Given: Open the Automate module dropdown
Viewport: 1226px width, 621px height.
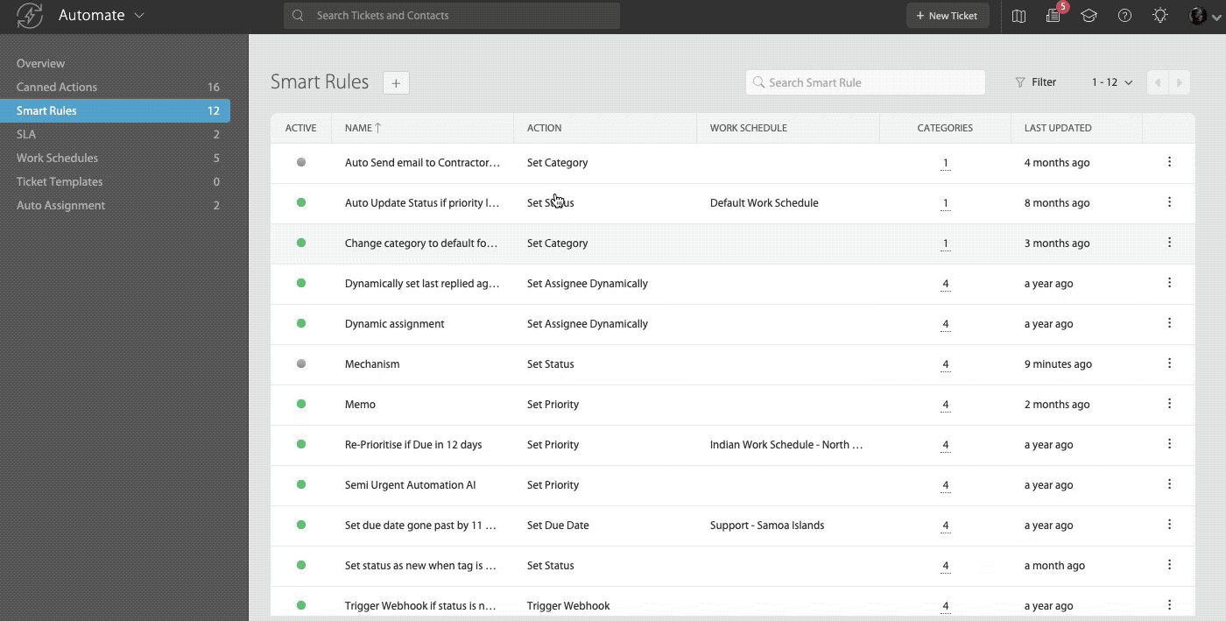Looking at the screenshot, I should (x=102, y=16).
